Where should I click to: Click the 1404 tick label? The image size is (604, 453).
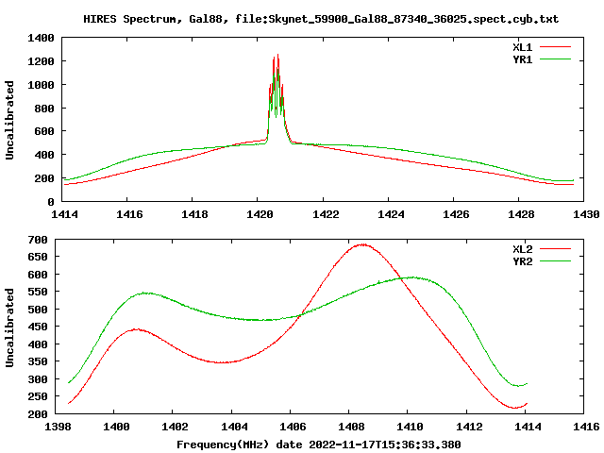(234, 427)
